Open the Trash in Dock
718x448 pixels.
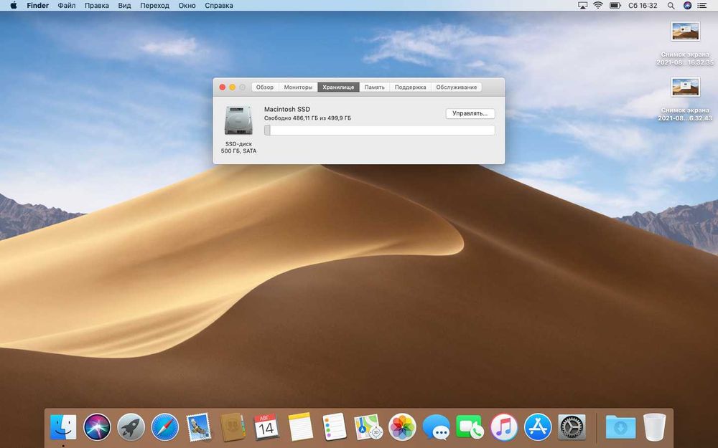(x=654, y=427)
